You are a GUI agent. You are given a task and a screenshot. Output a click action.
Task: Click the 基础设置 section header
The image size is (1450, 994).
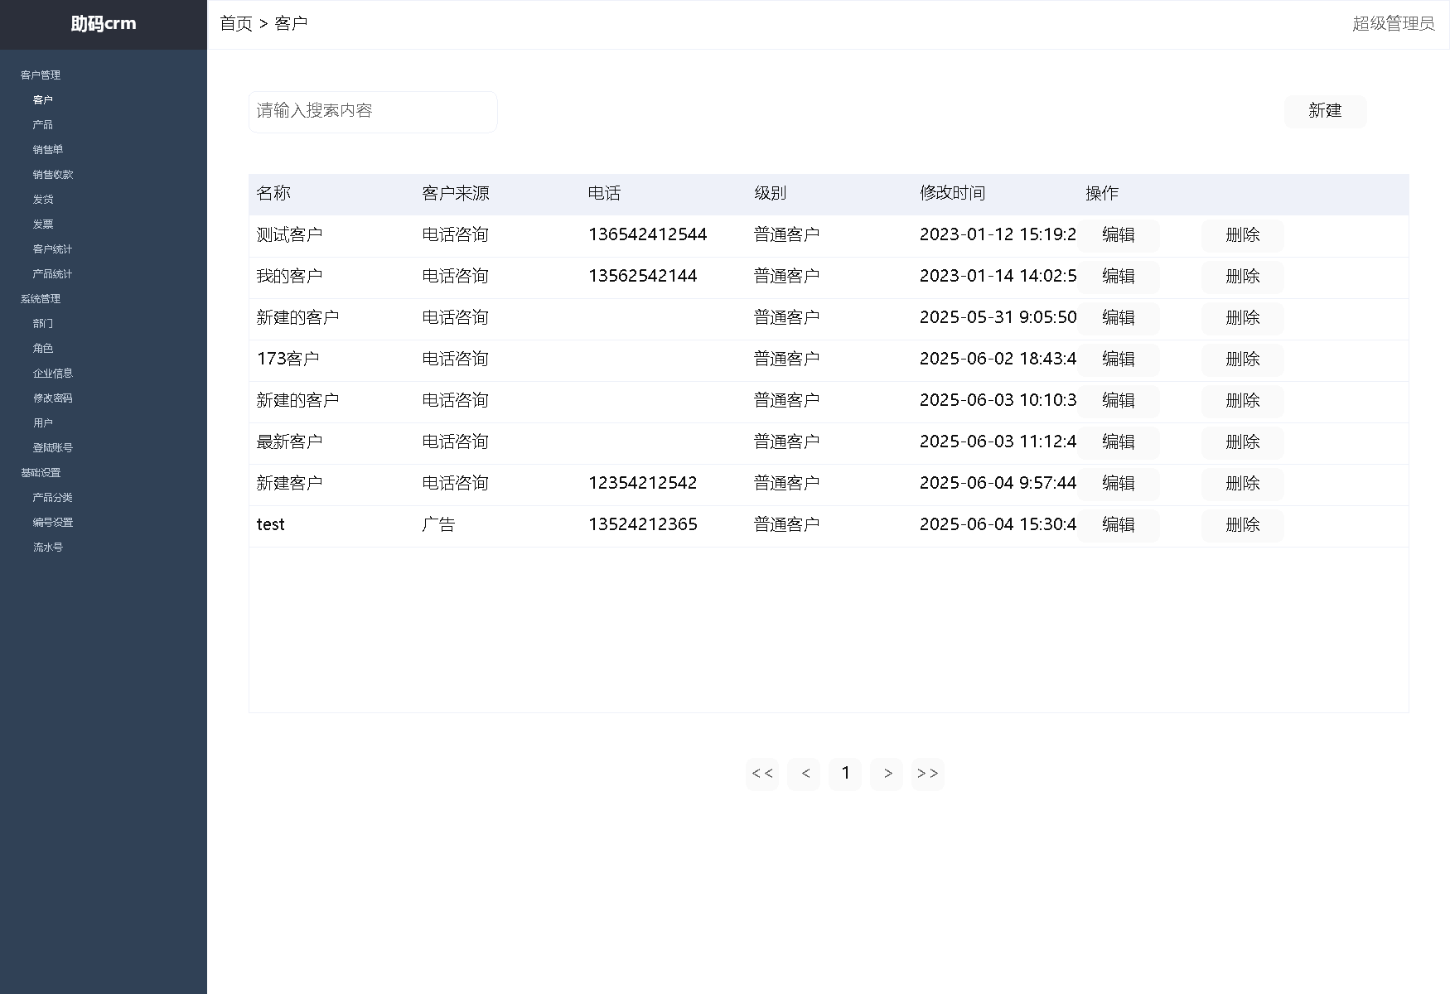pyautogui.click(x=41, y=472)
